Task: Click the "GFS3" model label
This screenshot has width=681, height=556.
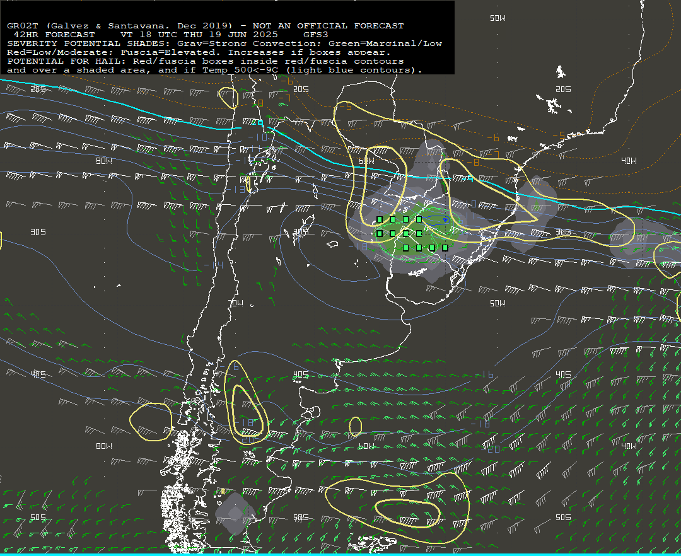Action: pyautogui.click(x=316, y=35)
